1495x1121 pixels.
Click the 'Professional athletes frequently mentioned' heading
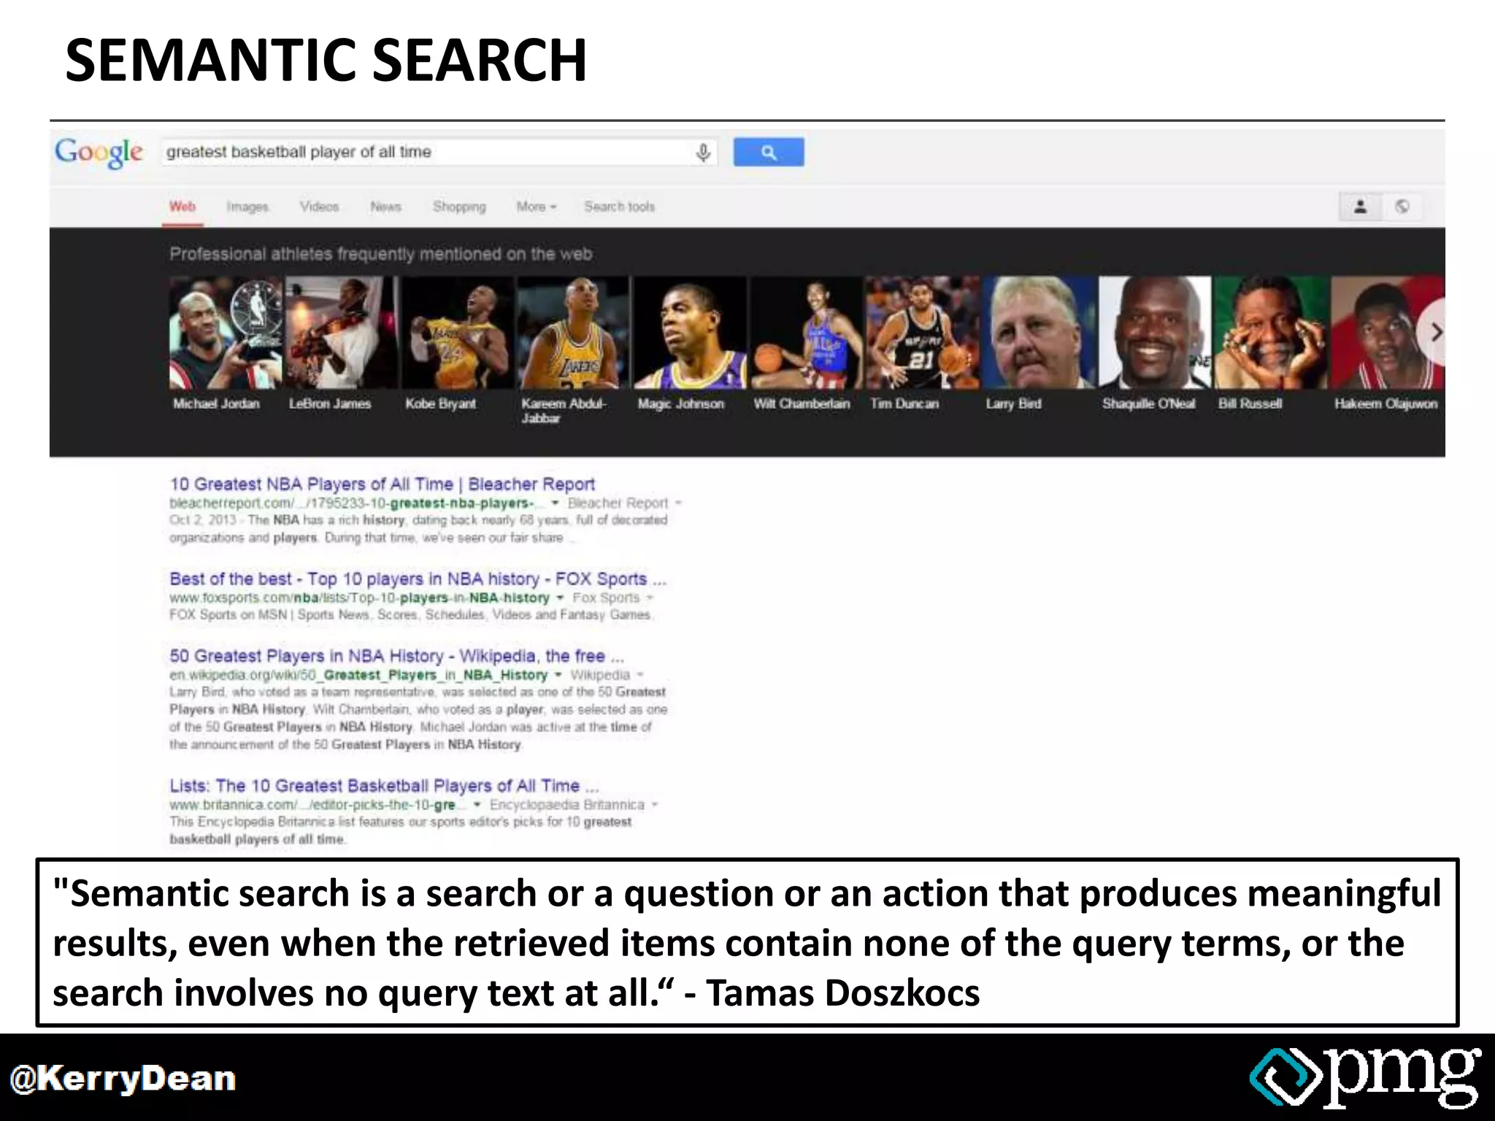click(x=380, y=254)
